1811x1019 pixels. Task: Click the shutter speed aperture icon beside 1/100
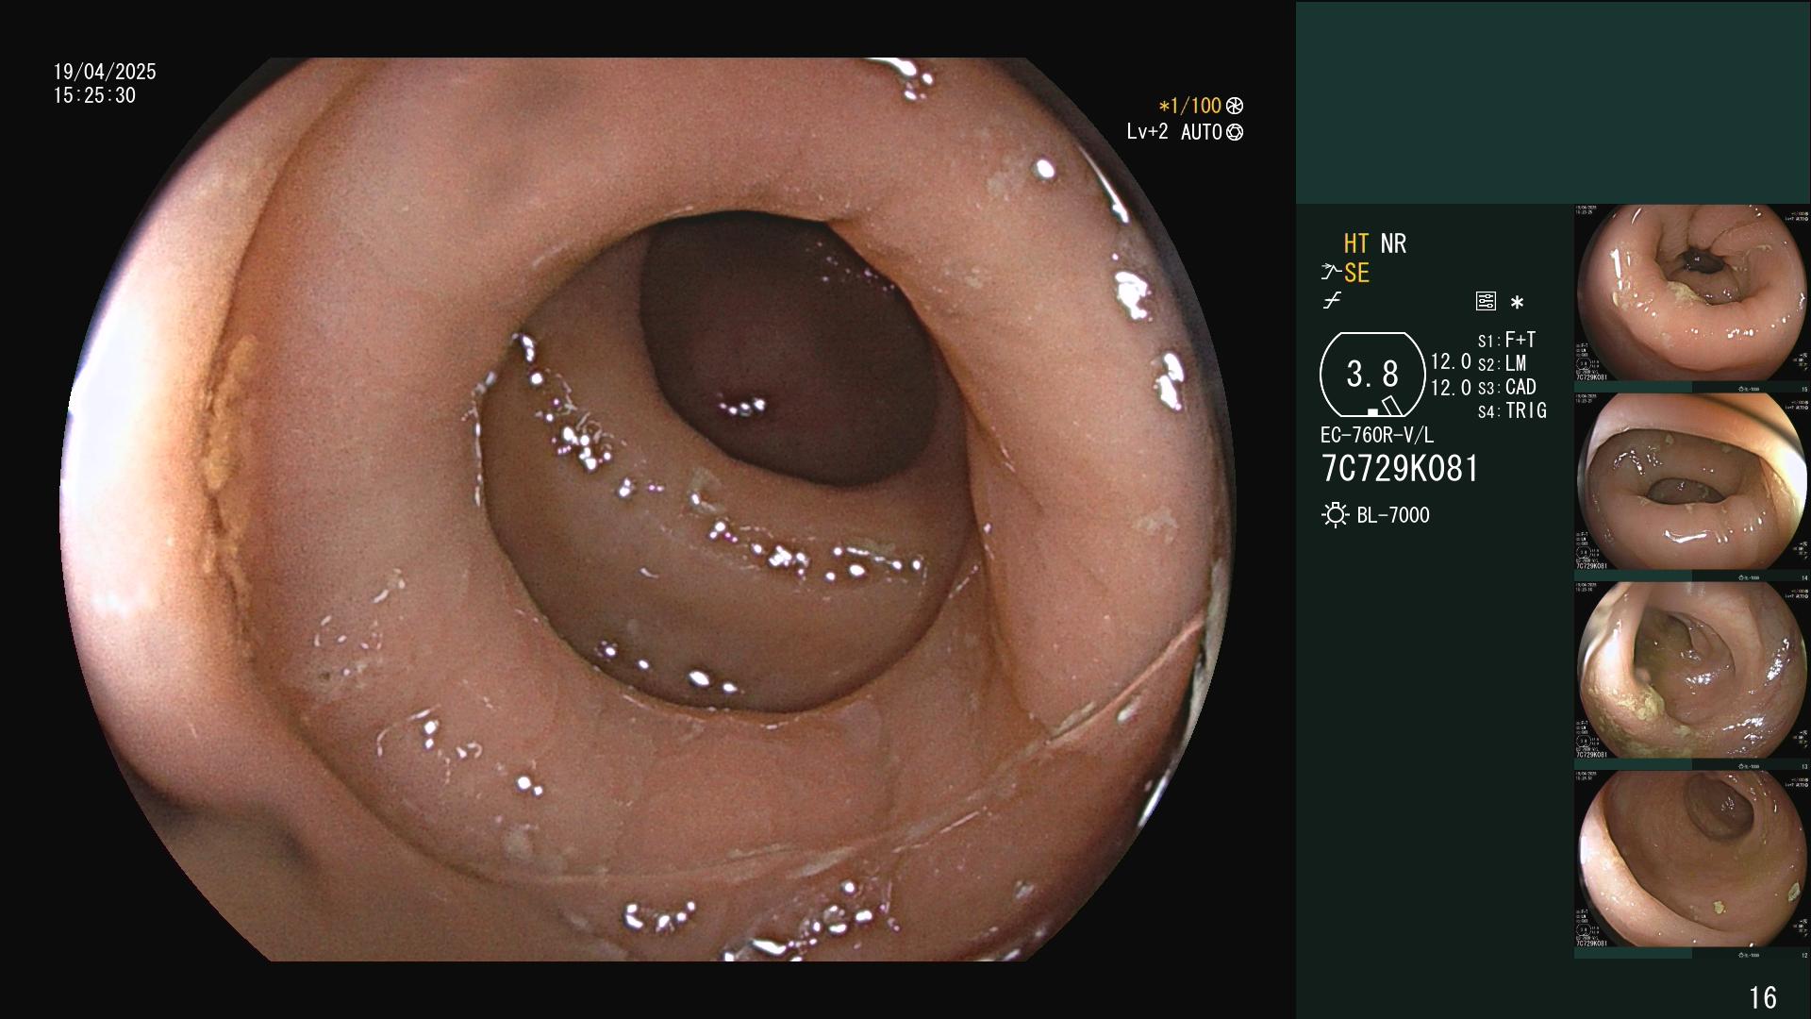point(1235,107)
